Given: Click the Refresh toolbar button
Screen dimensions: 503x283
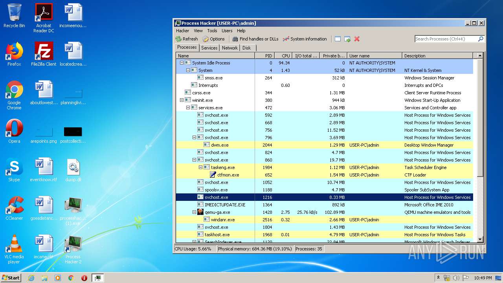Looking at the screenshot, I should [187, 39].
